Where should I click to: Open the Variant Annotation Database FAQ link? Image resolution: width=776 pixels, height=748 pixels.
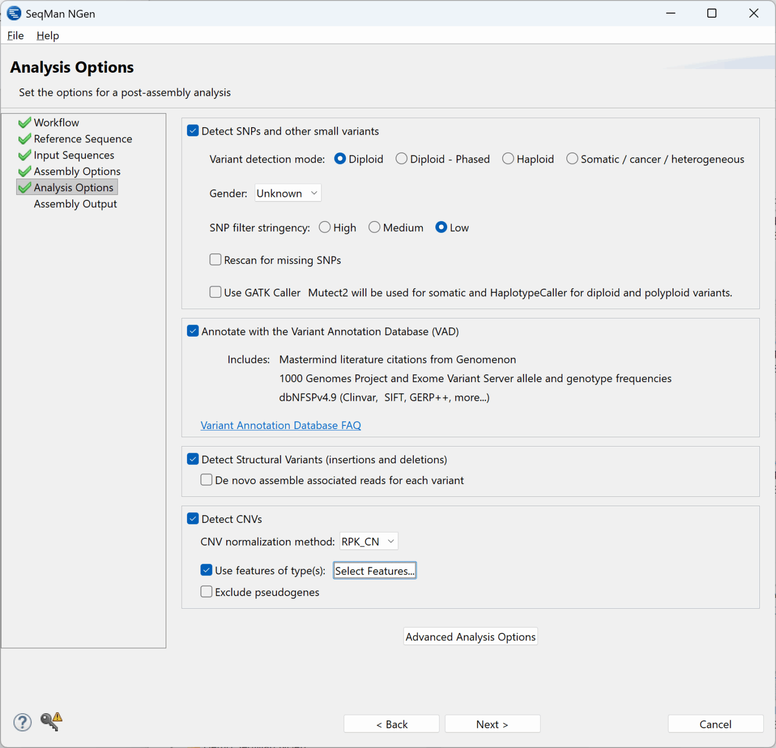coord(281,425)
